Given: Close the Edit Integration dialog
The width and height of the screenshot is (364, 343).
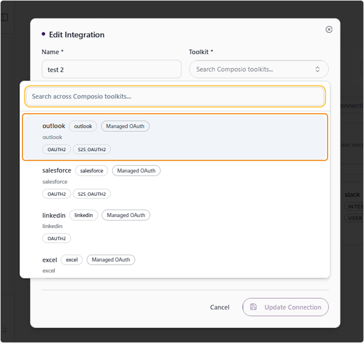Looking at the screenshot, I should coord(329,29).
